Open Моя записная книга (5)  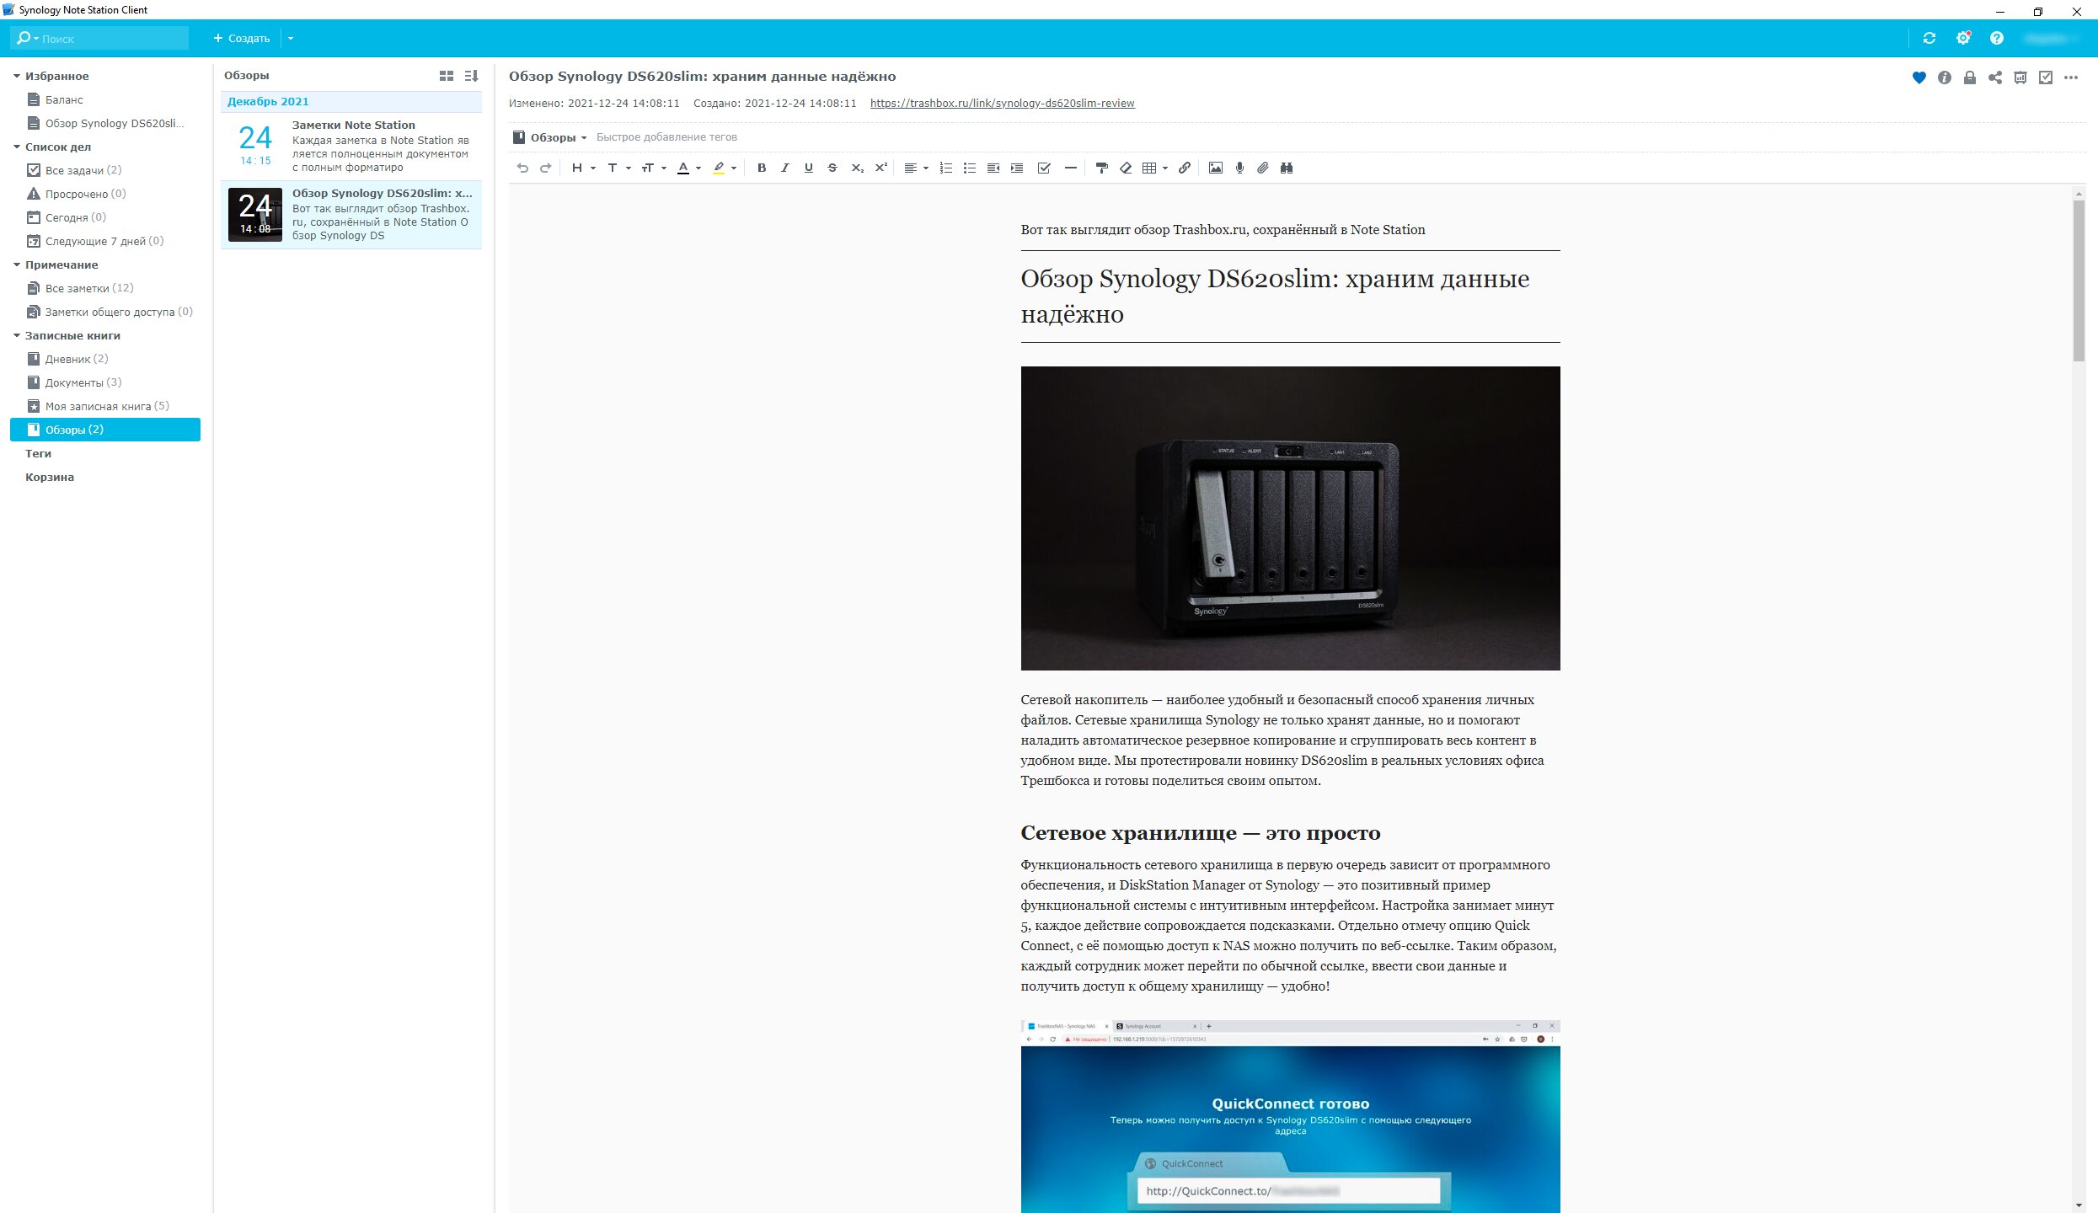pos(105,406)
